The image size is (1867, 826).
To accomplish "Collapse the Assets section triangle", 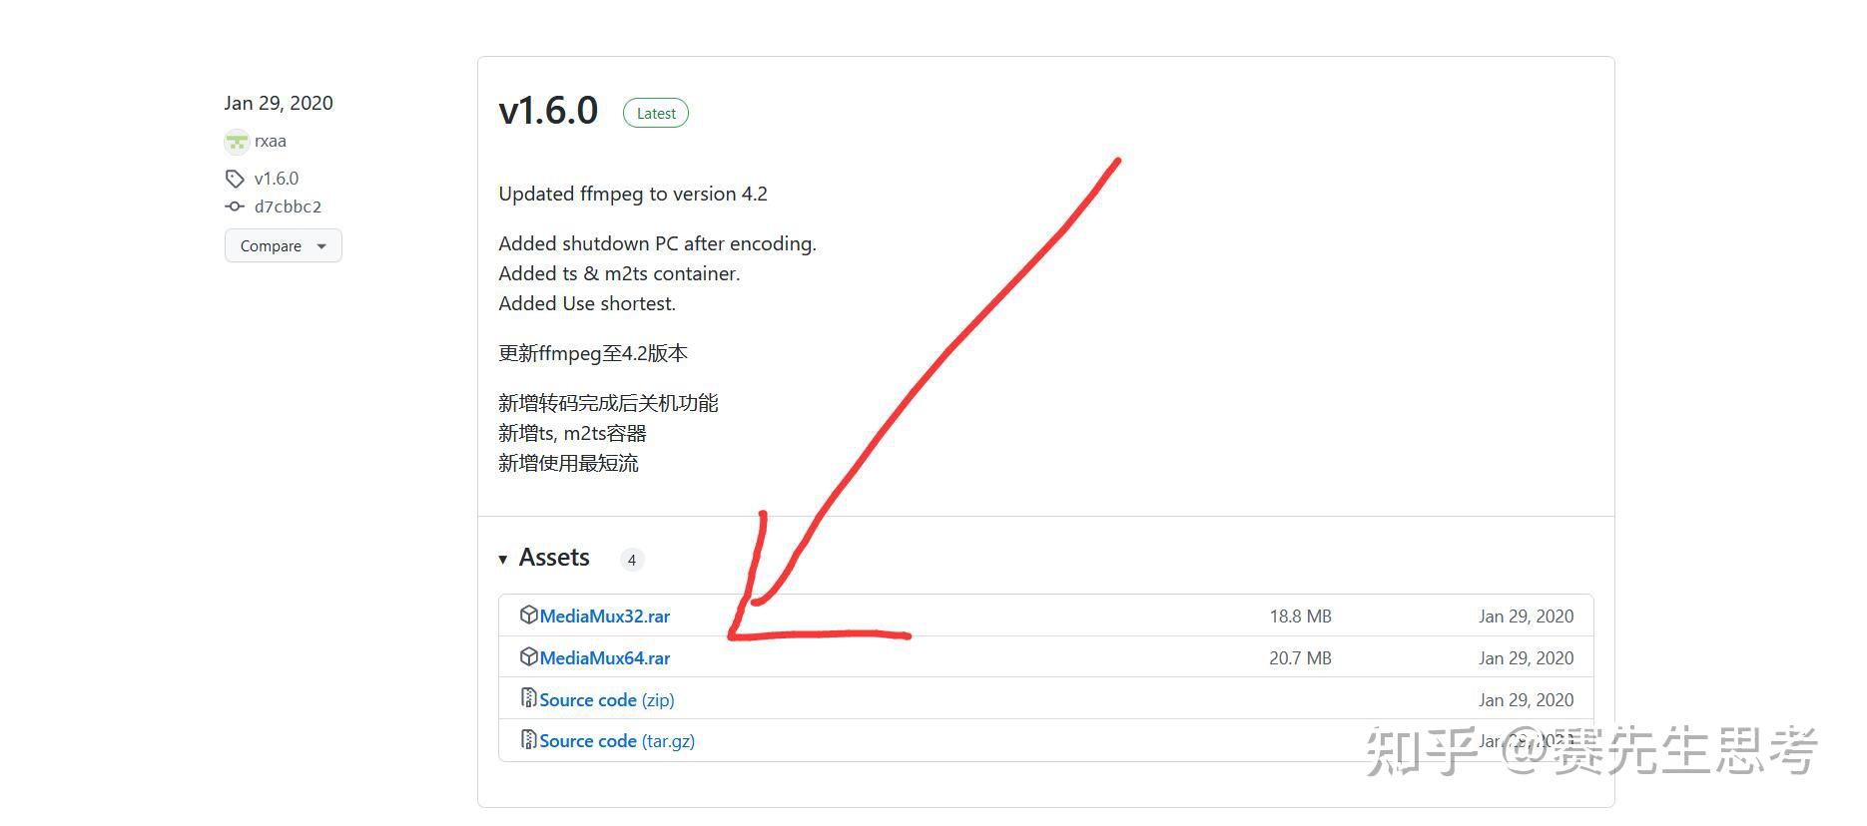I will click(503, 560).
